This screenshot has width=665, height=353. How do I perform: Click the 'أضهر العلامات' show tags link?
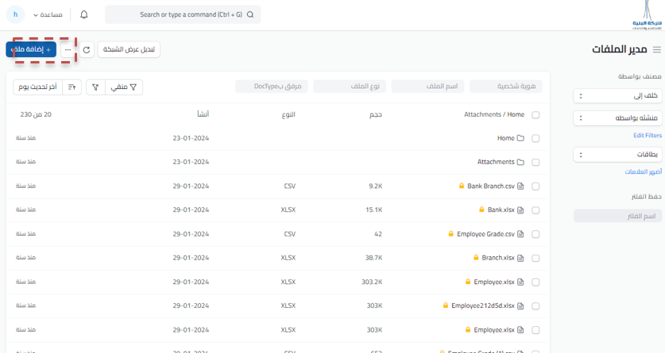pos(643,171)
